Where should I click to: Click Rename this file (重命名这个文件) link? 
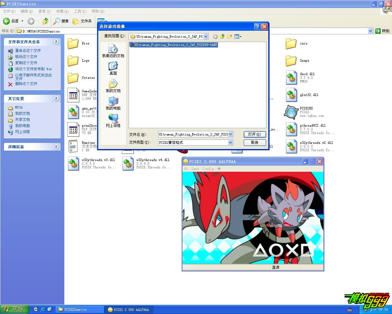point(28,51)
